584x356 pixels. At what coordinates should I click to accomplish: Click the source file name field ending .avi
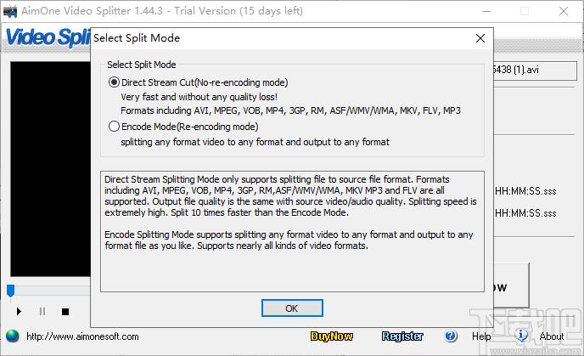(x=535, y=70)
